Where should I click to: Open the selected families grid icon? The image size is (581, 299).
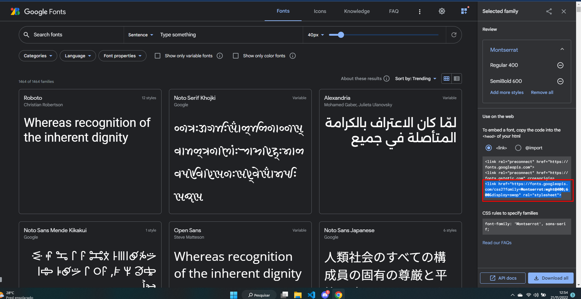464,11
